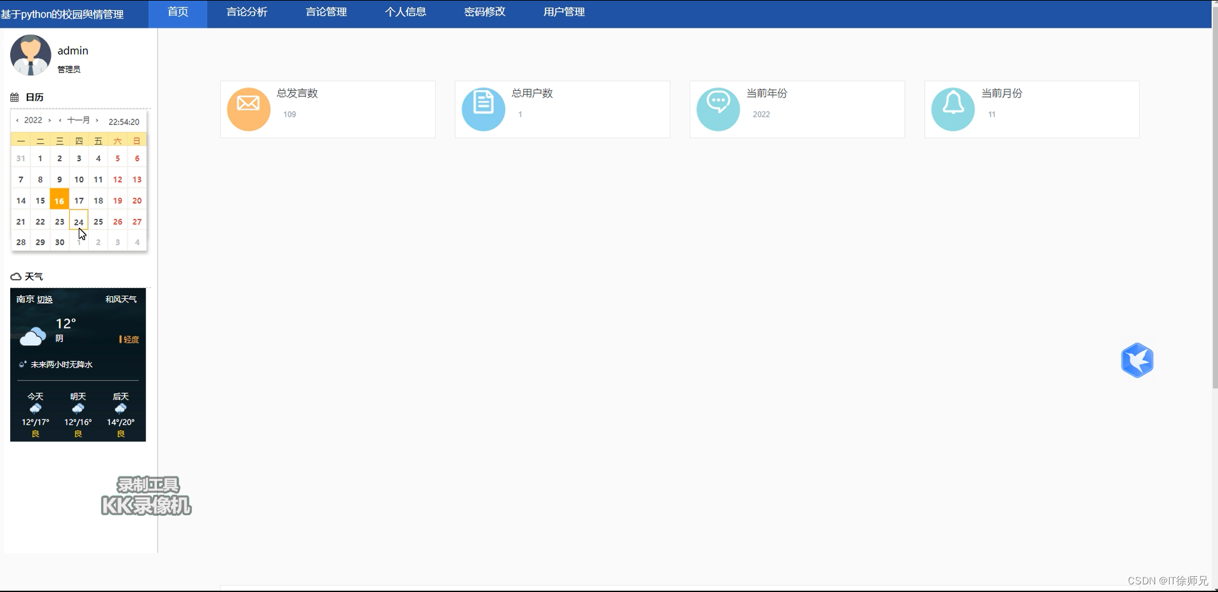Select greyed date 31 of previous month
Screen dimensions: 1218x592
(21, 159)
